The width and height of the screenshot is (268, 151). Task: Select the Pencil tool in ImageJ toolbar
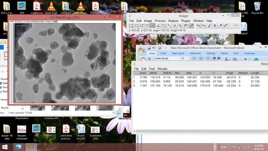tap(226, 26)
